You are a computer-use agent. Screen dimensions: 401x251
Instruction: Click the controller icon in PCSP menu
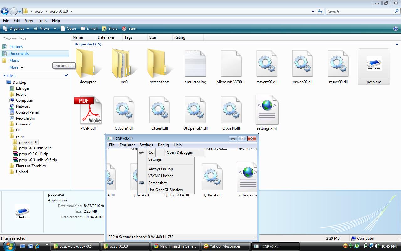[142, 152]
